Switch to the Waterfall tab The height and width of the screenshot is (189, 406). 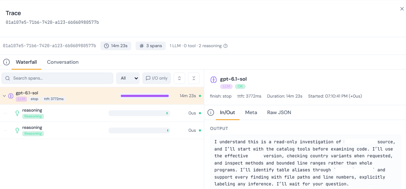[26, 62]
